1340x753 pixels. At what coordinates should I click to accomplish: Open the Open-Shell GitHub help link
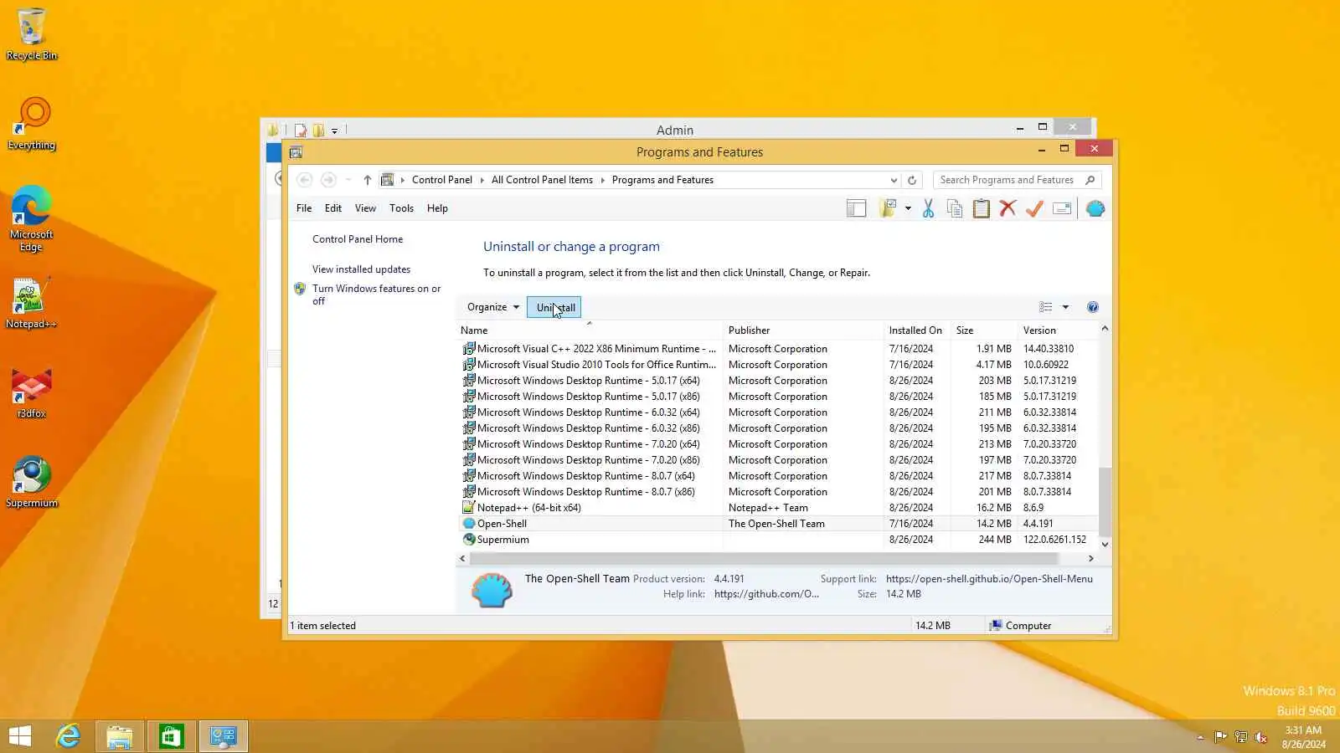coord(766,594)
